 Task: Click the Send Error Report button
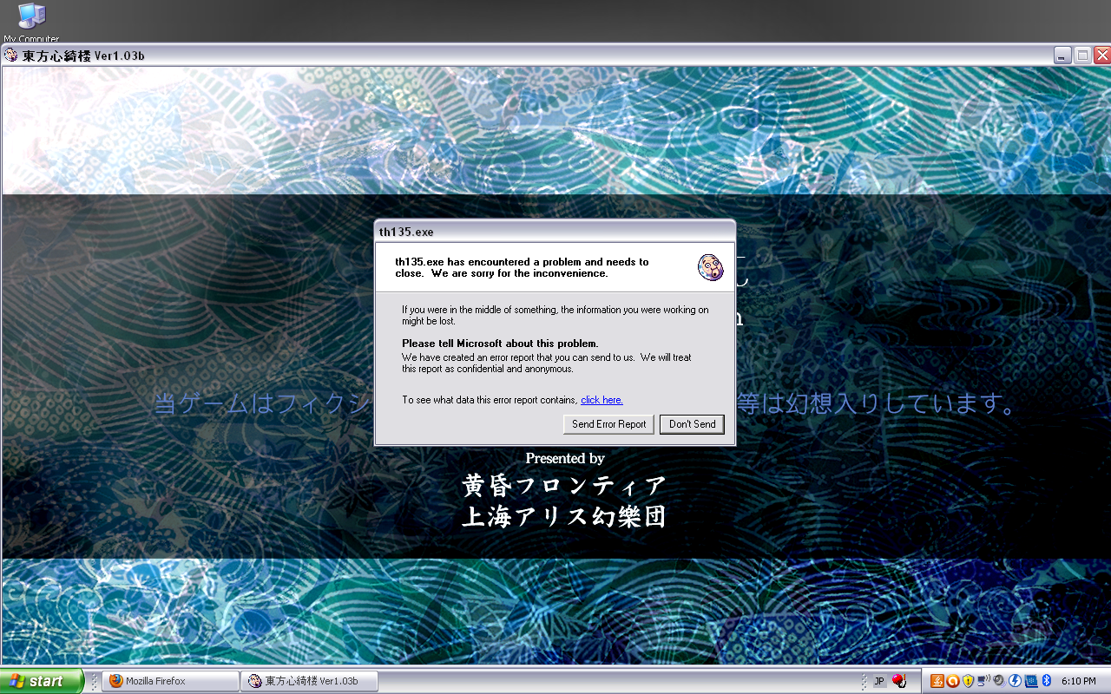click(608, 424)
